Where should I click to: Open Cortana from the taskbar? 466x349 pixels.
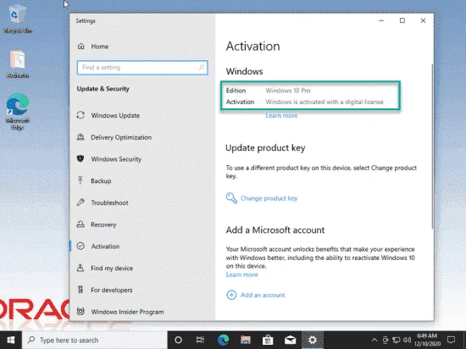point(178,340)
